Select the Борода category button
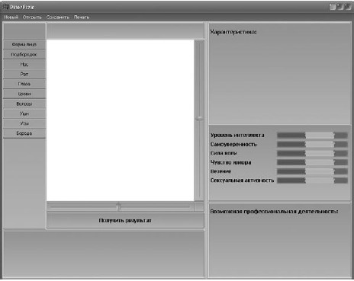The height and width of the screenshot is (281, 354). point(24,133)
